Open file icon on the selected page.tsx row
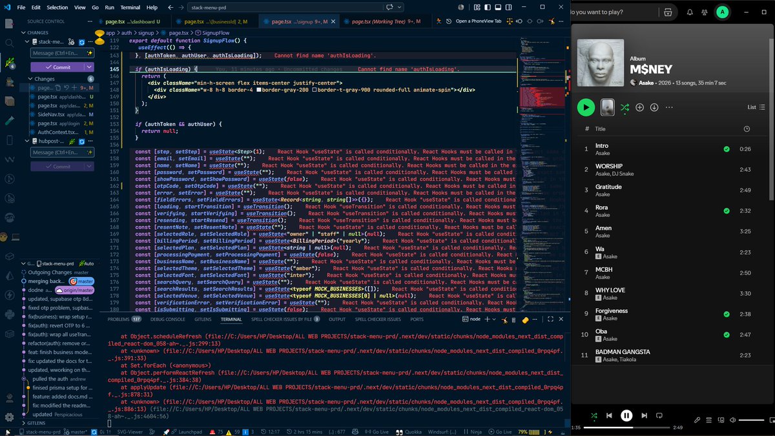The height and width of the screenshot is (436, 775). coord(58,87)
